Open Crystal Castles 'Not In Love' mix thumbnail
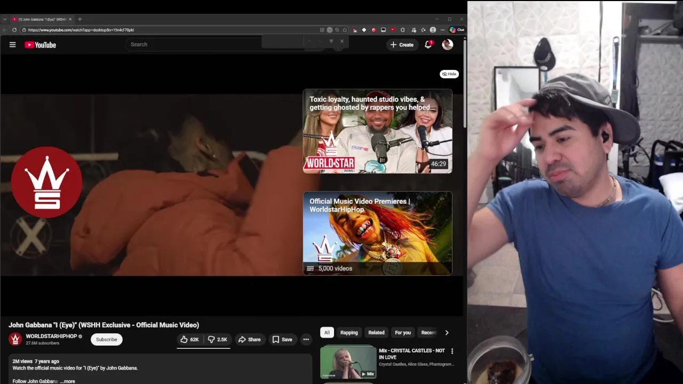Screen dimensions: 683x384 click(x=348, y=362)
